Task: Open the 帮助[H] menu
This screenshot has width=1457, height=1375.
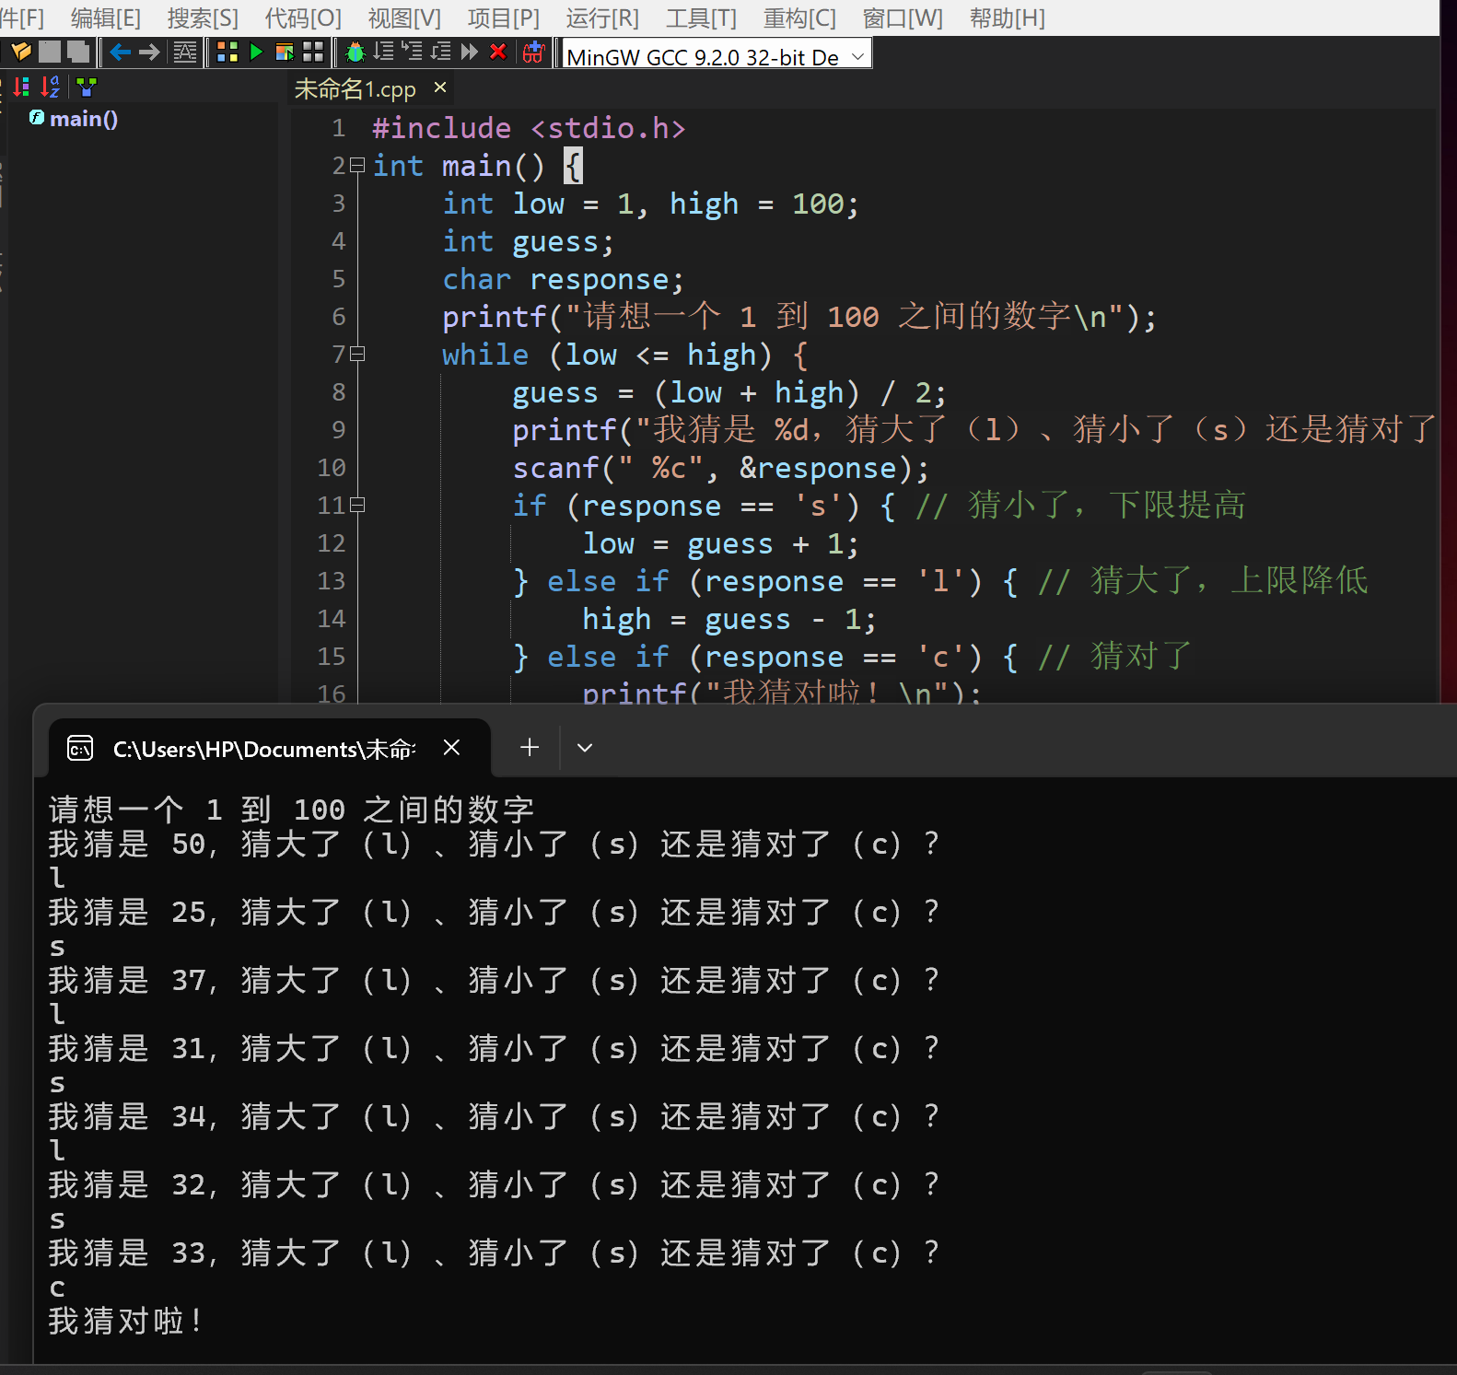Action: click(x=1008, y=17)
